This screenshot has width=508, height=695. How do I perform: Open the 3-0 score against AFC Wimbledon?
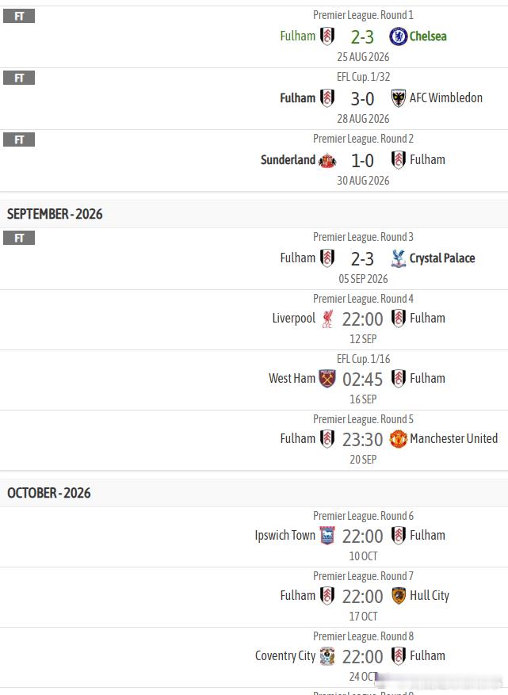click(x=362, y=99)
